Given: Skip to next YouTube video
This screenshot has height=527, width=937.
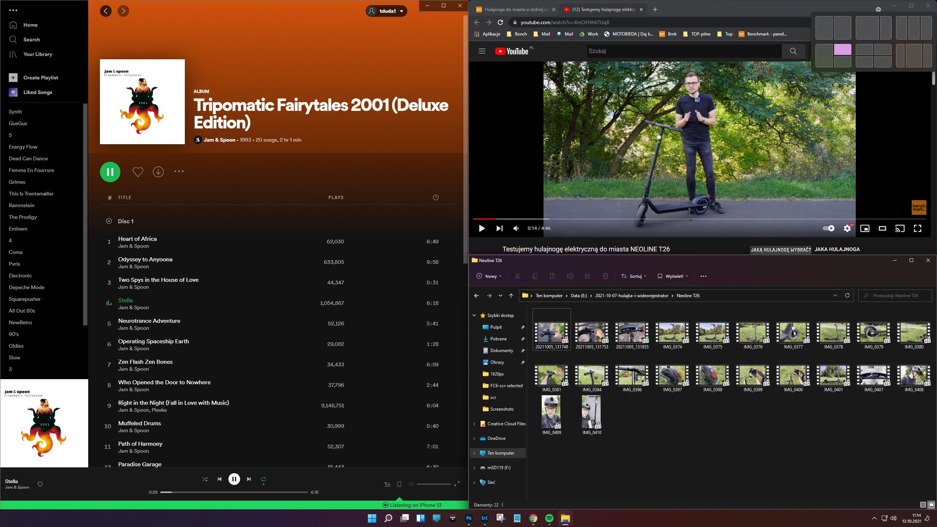Looking at the screenshot, I should coord(499,228).
